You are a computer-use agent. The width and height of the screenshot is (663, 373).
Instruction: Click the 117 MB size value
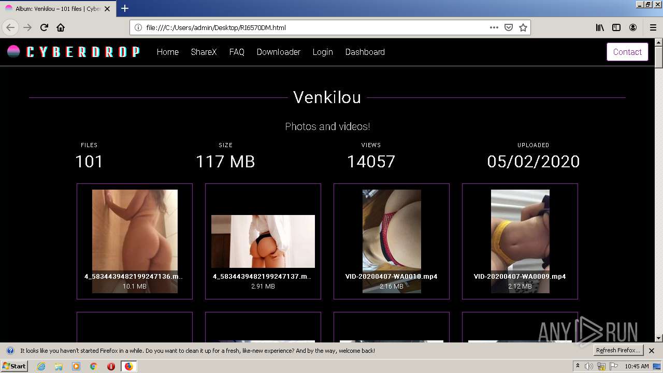[x=225, y=162]
